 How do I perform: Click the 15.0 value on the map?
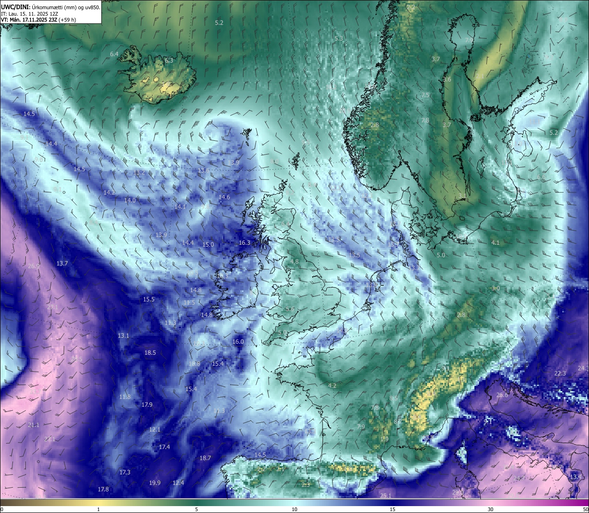tap(208, 245)
